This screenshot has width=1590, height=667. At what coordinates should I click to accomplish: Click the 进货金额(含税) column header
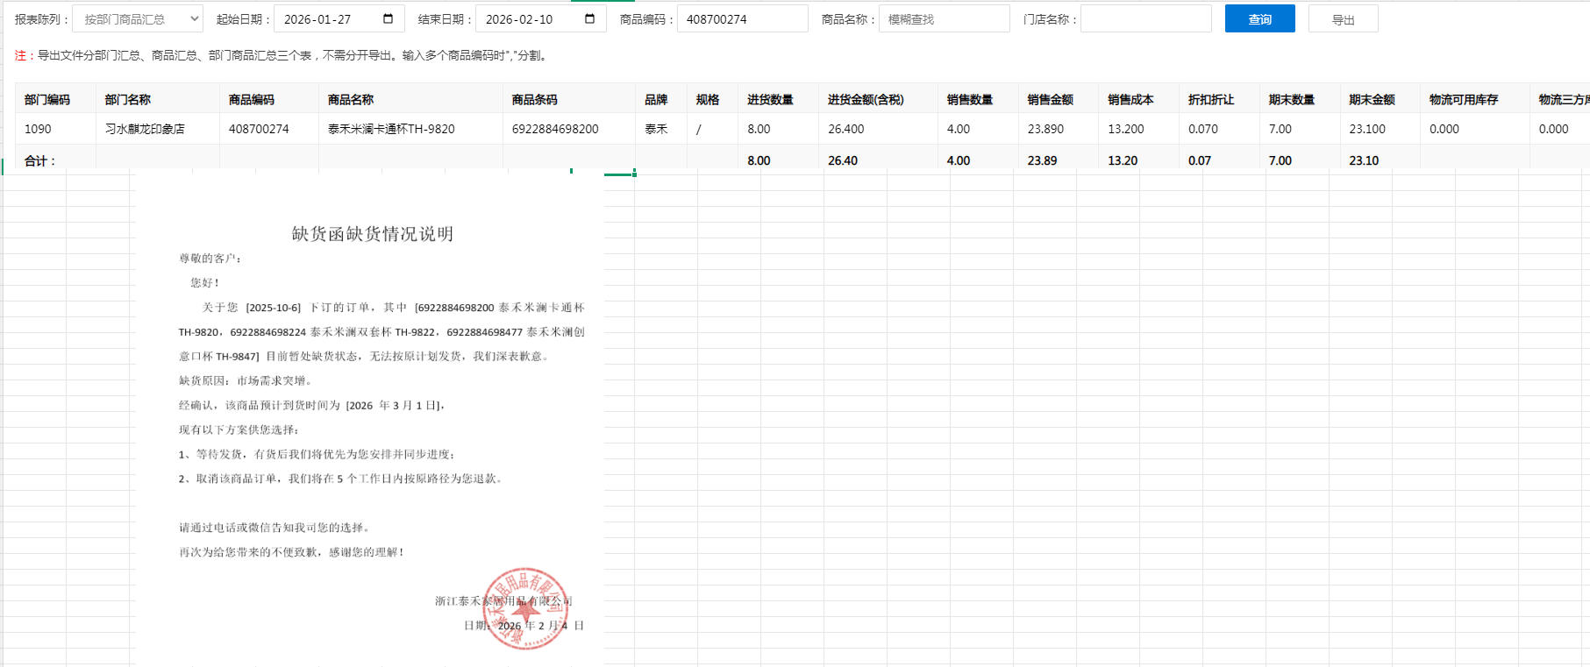pyautogui.click(x=866, y=100)
